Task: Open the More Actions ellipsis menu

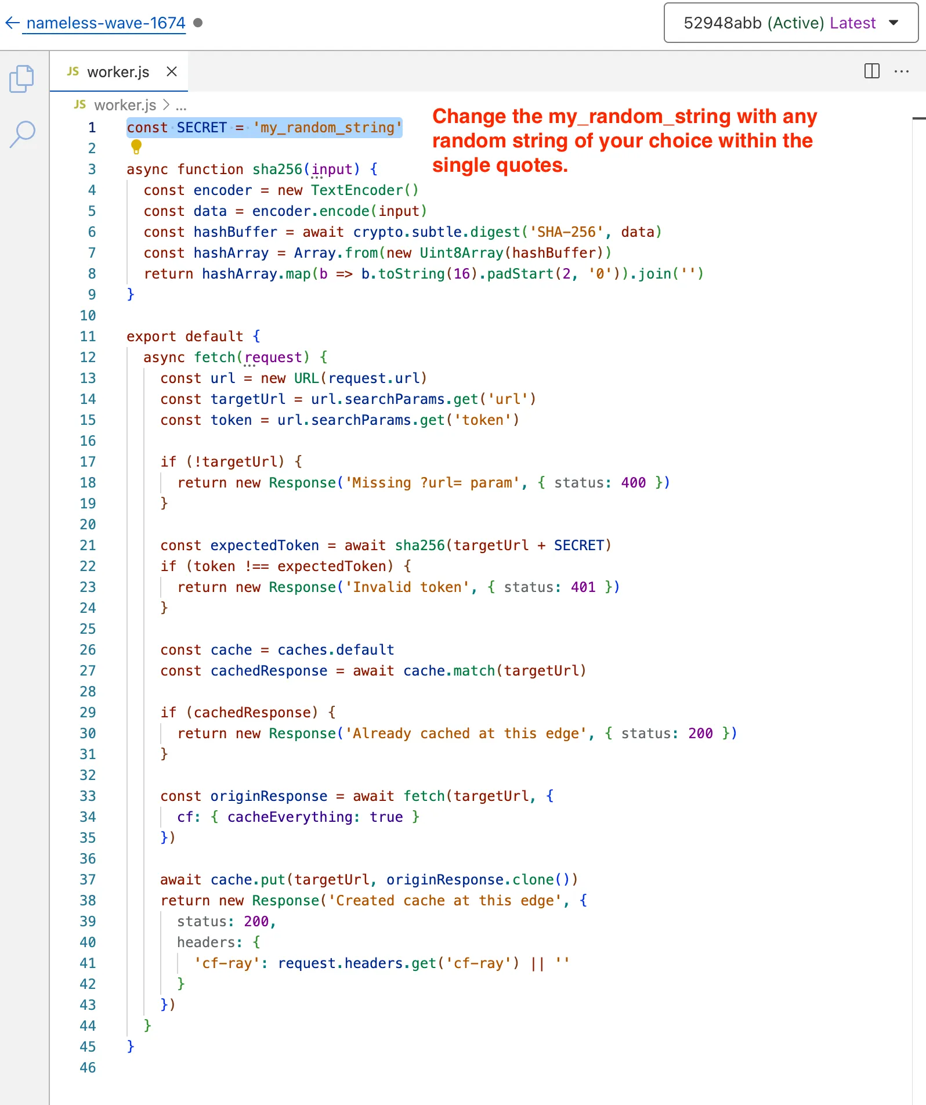Action: point(902,71)
